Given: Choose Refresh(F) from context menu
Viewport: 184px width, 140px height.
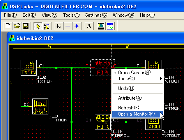Looking at the screenshot, I should [x=138, y=108].
